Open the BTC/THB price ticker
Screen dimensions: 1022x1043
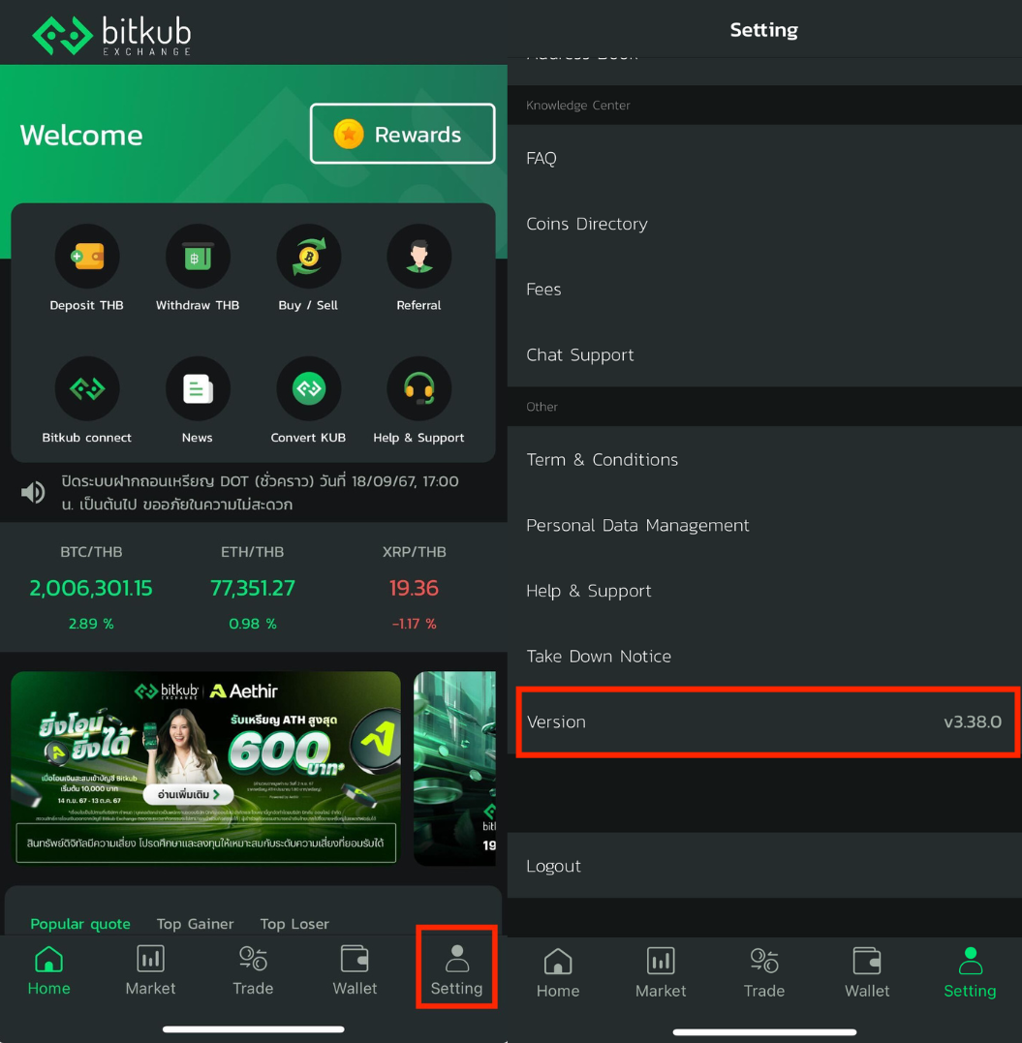click(x=91, y=587)
